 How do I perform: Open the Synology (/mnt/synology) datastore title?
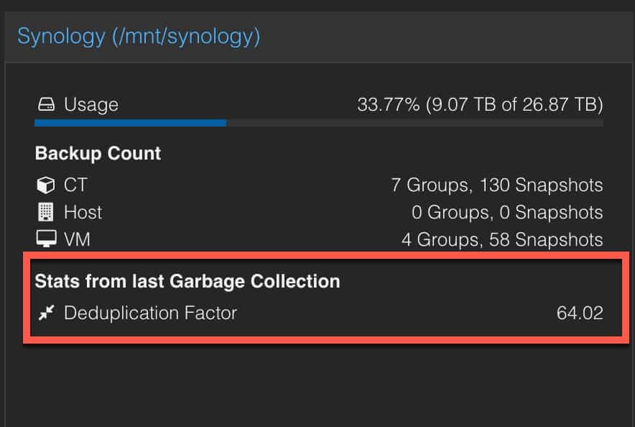point(139,37)
